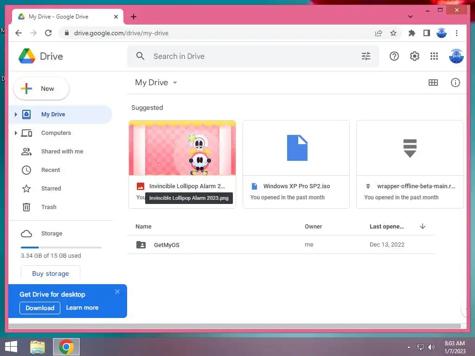
Task: Click the Google Drive logo
Action: (27, 56)
